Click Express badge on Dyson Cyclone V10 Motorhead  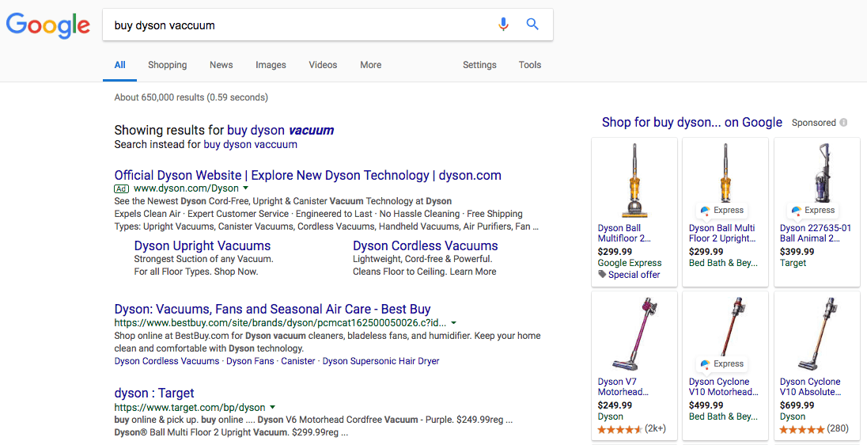[721, 364]
